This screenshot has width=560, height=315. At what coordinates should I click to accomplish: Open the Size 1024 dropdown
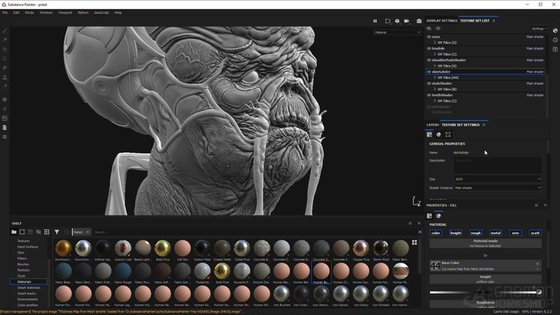pyautogui.click(x=498, y=179)
